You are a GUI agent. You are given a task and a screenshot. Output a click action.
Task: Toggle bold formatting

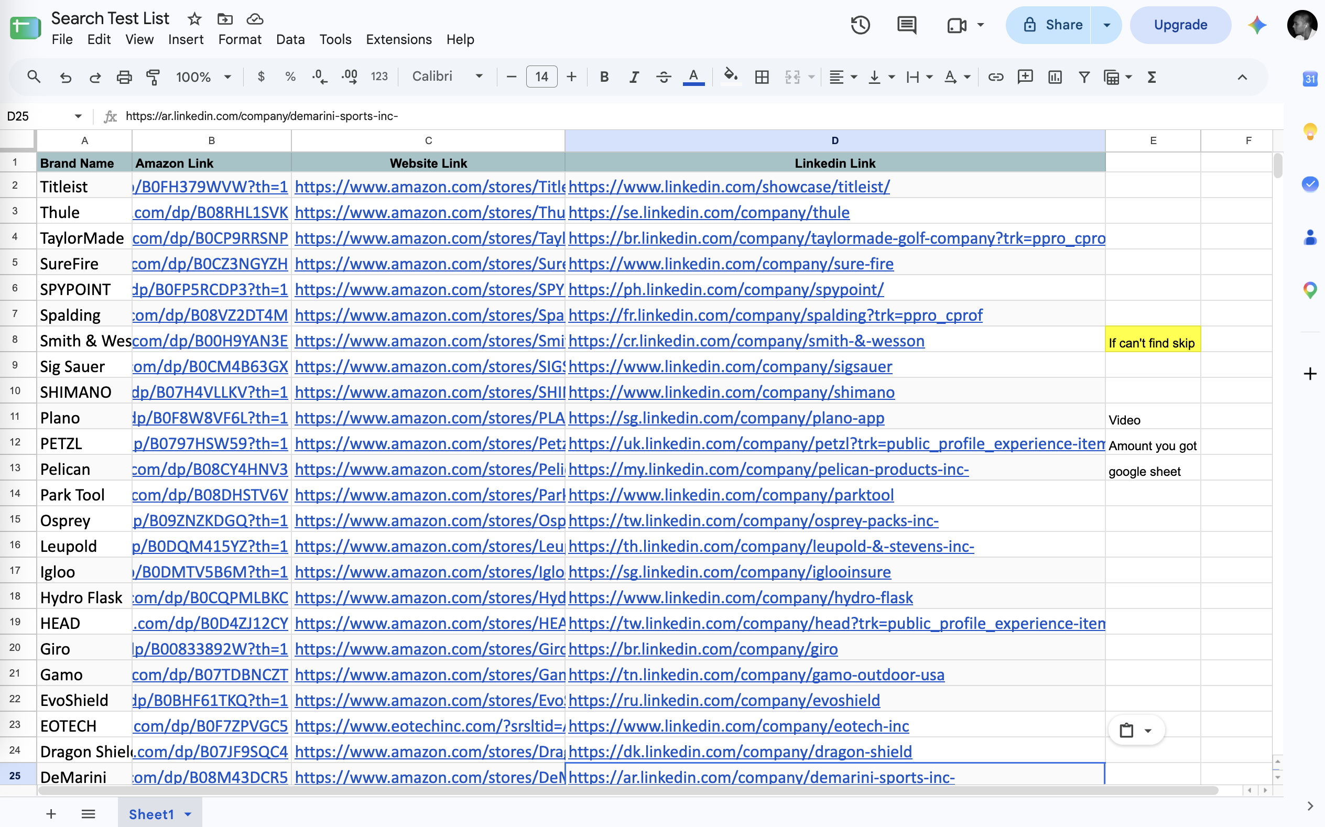click(x=604, y=77)
